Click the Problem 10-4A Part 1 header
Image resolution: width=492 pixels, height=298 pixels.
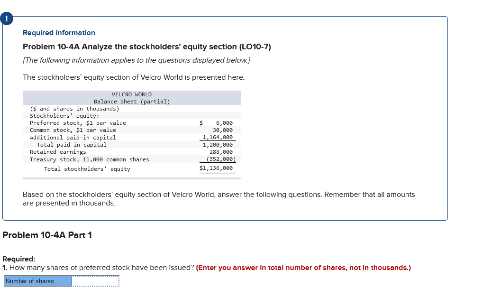[x=47, y=235]
